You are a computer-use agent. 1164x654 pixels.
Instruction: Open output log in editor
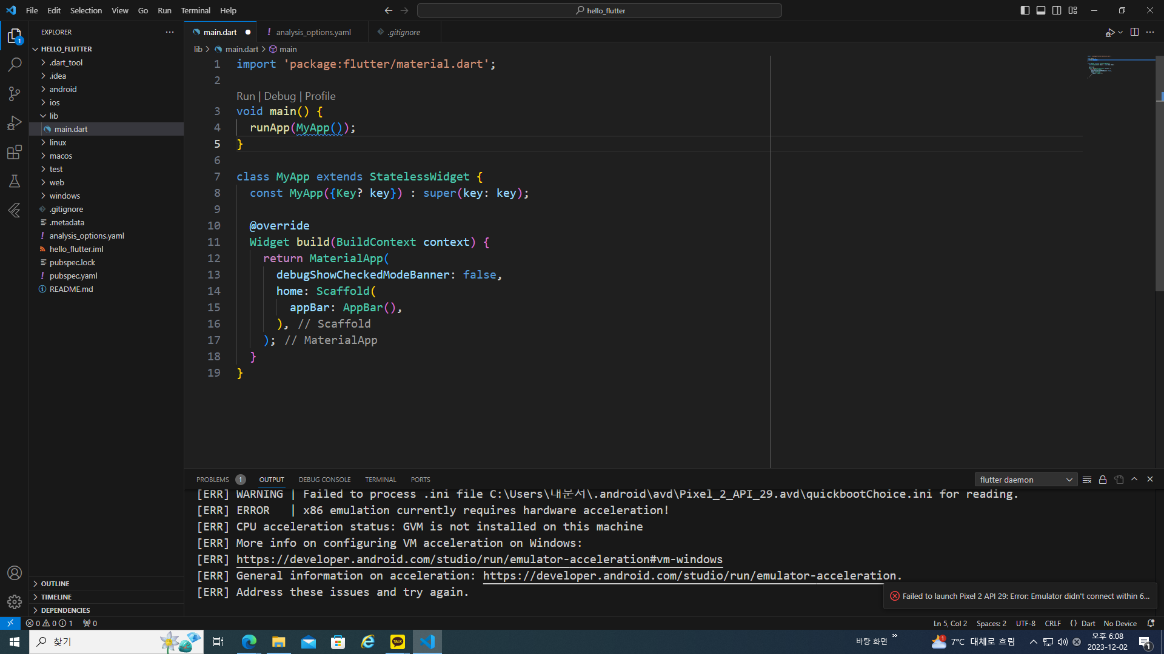[x=1119, y=480]
